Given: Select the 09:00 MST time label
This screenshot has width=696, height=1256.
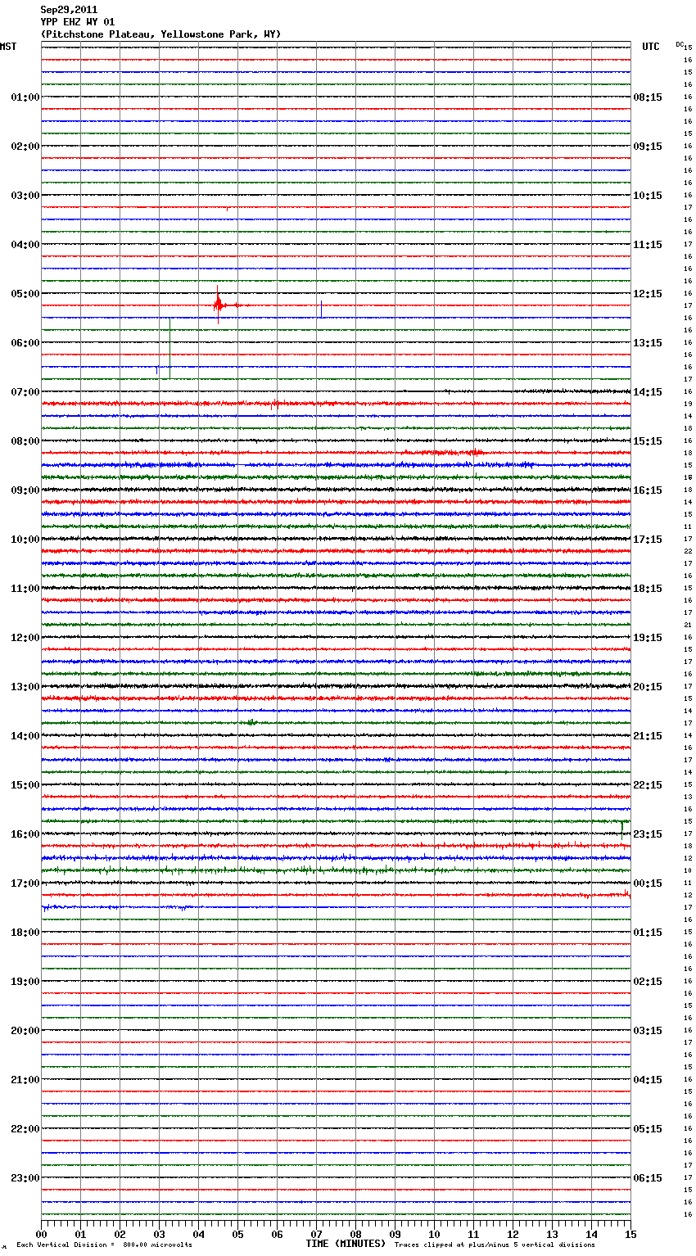Looking at the screenshot, I should coord(25,490).
